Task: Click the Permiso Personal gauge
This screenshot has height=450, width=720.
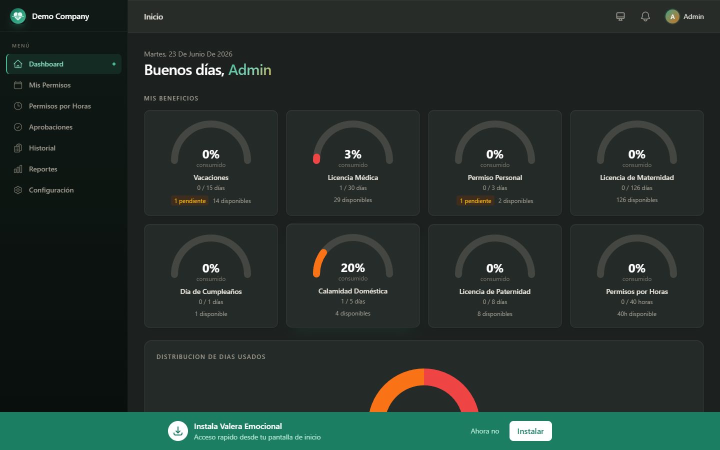Action: pyautogui.click(x=495, y=142)
